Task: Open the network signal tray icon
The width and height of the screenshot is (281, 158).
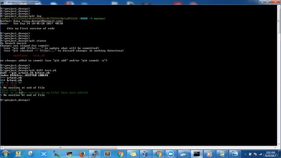Action: [260, 154]
